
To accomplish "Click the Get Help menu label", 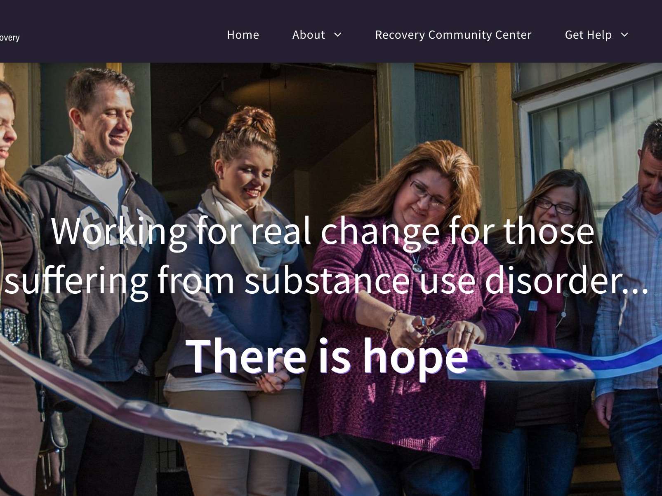I will [588, 35].
